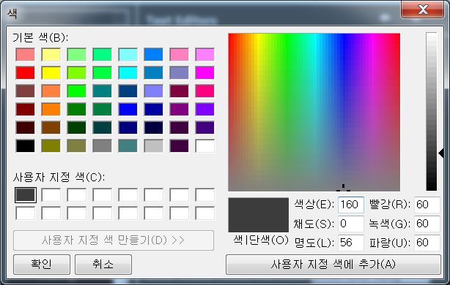The height and width of the screenshot is (285, 450).
Task: Select the light green swatch in first row
Action: tap(77, 55)
